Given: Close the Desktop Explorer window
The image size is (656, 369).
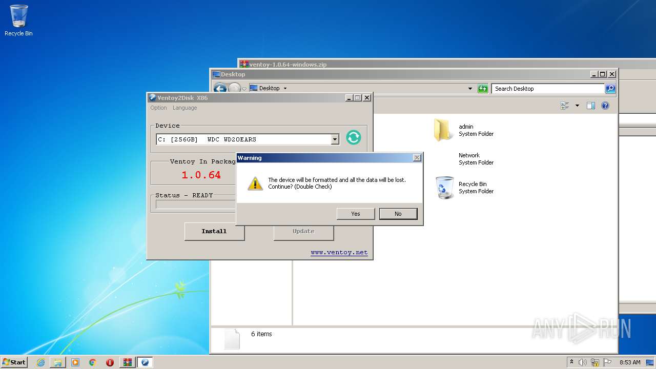Looking at the screenshot, I should [612, 74].
